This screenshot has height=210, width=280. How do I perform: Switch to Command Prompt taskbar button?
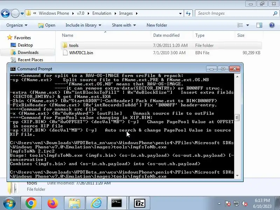click(117, 203)
